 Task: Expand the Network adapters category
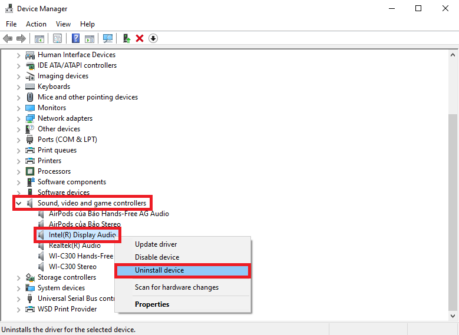coord(19,118)
